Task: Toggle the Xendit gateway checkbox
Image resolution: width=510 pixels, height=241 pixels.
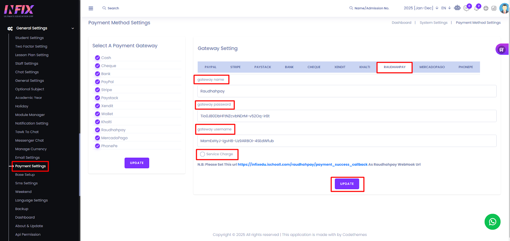Action: pos(98,106)
